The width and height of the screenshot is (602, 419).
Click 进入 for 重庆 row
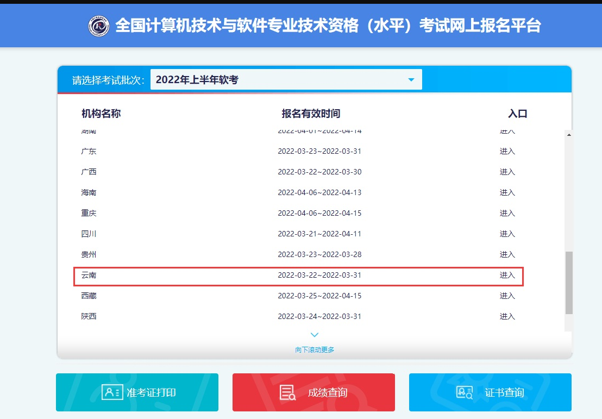point(507,214)
